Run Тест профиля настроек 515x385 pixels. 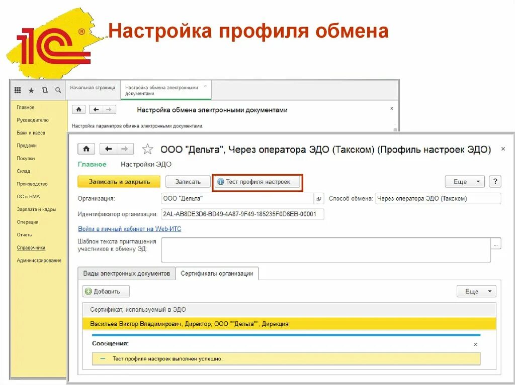(x=257, y=182)
